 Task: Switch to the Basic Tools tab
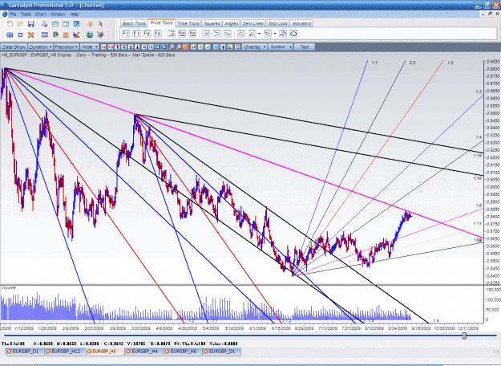coord(134,23)
